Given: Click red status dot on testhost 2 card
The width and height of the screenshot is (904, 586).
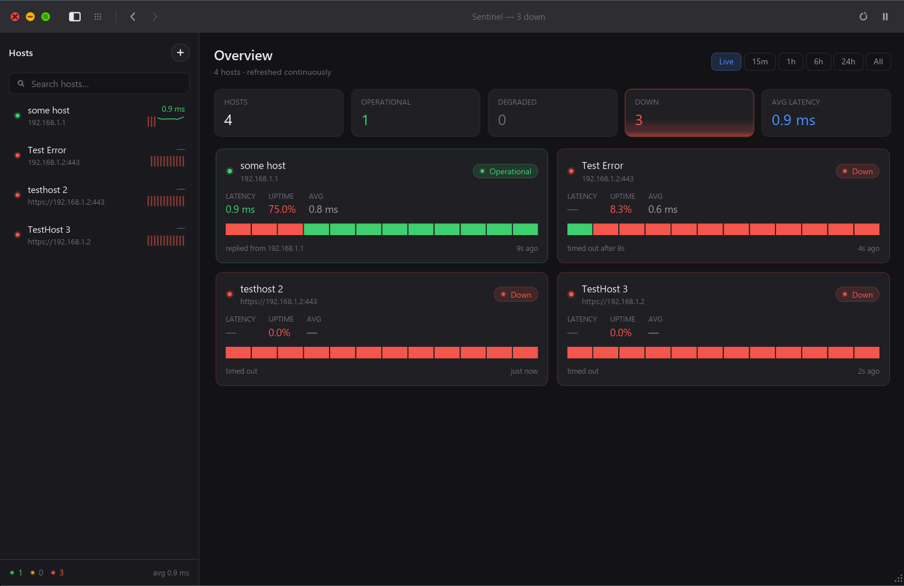Looking at the screenshot, I should pos(230,294).
